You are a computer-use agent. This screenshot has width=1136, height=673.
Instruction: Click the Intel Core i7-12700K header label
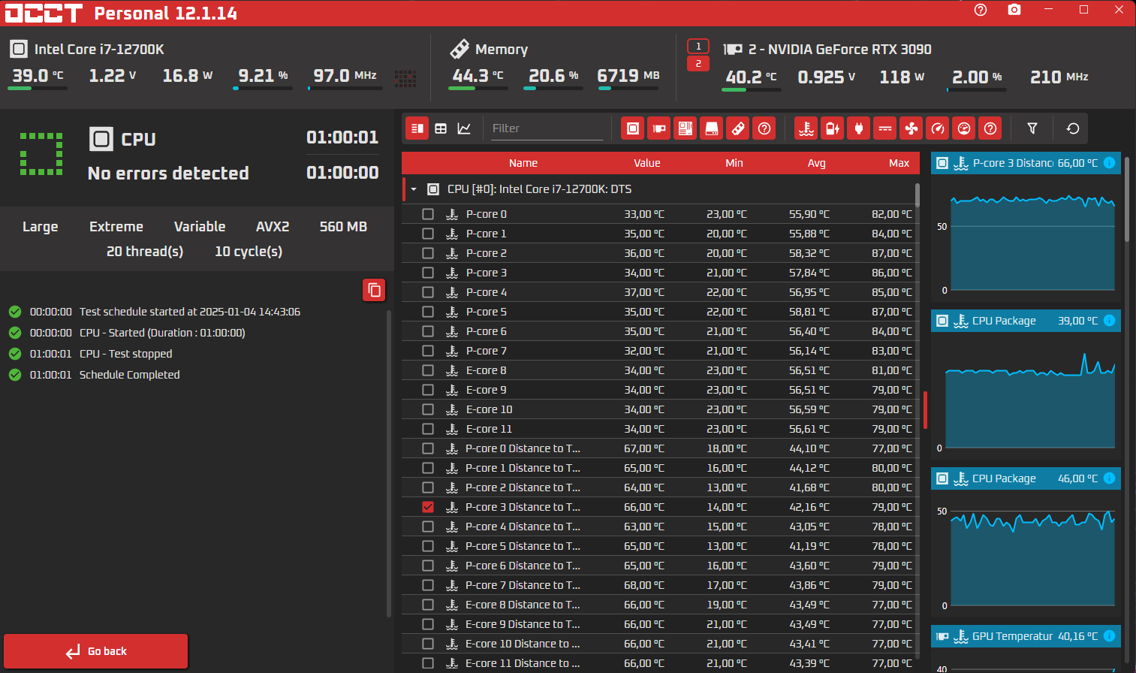point(99,50)
